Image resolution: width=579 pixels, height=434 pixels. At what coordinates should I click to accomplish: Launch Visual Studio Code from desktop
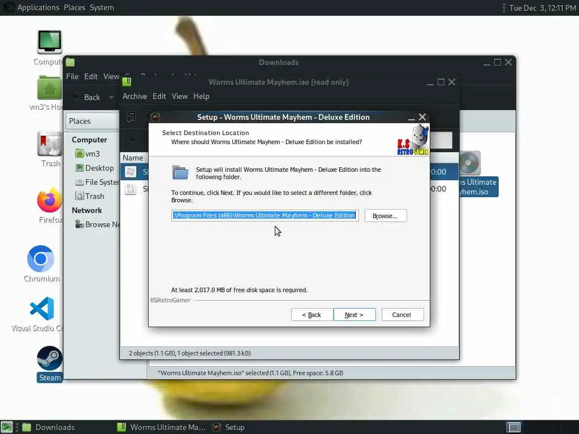pos(42,309)
